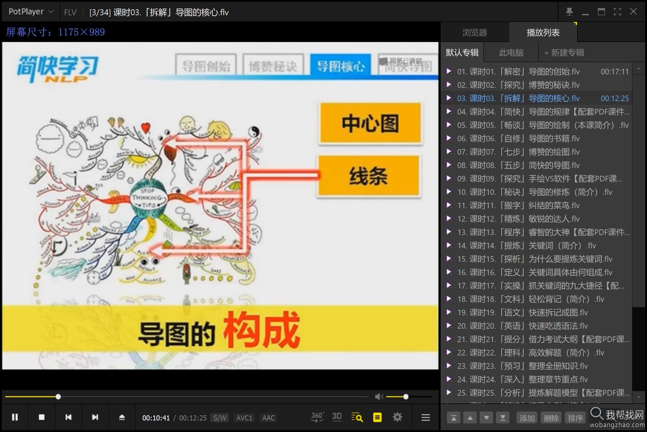The height and width of the screenshot is (432, 647).
Task: Select playlist item 24 整理章节重点.flv
Action: tap(537, 379)
